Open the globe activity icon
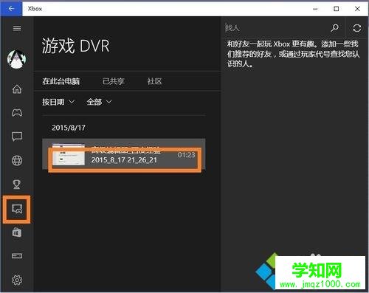Viewport: 369px width, 293px height. (x=17, y=161)
